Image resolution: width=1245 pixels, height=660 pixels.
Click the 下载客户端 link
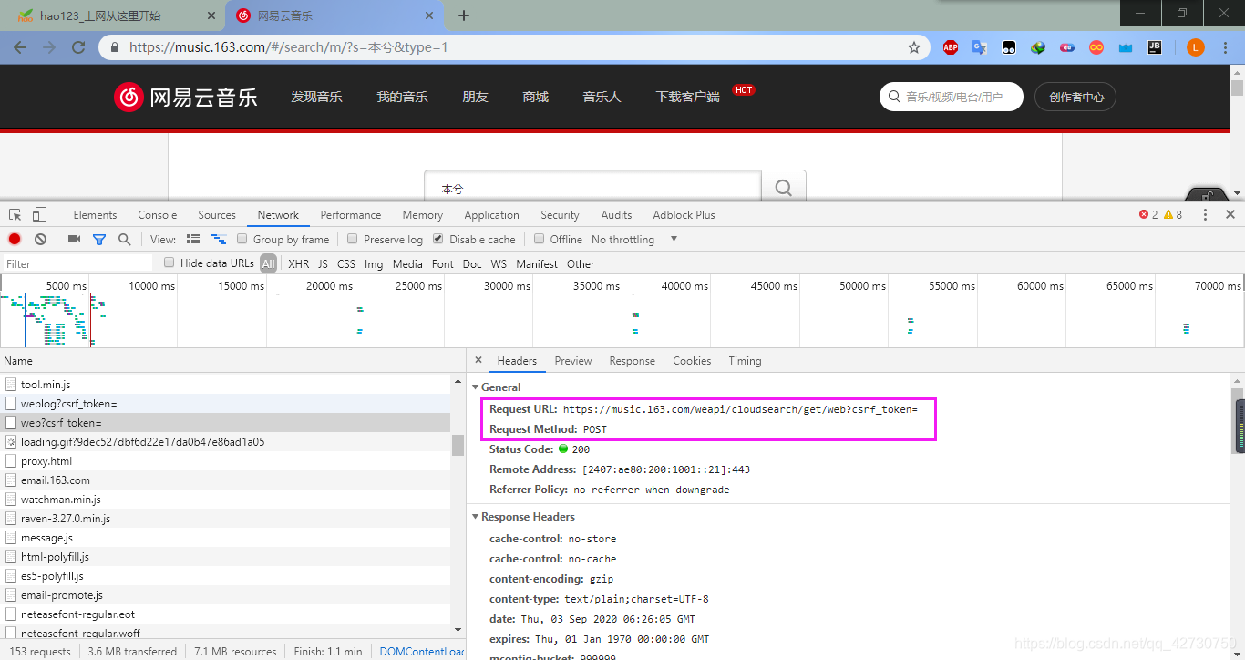pyautogui.click(x=687, y=97)
